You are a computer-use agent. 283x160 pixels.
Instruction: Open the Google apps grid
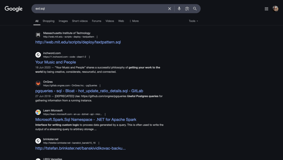266,9
